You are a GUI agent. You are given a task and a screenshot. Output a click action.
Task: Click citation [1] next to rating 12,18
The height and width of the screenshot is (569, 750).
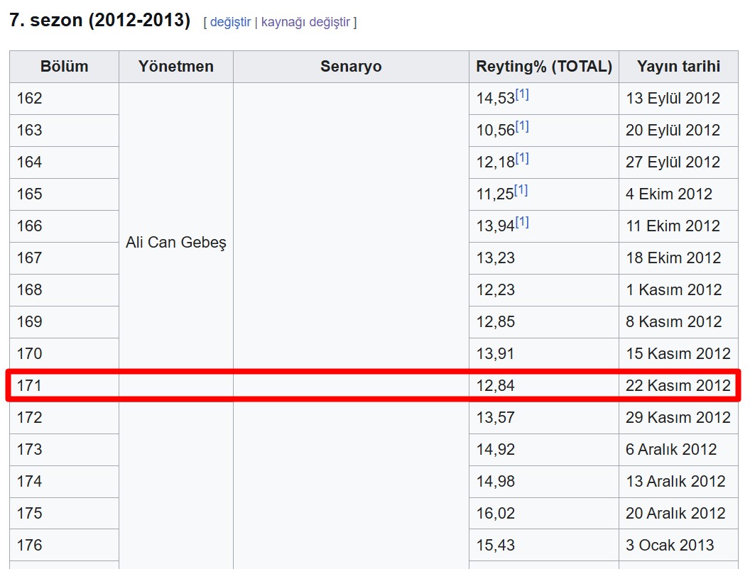522,158
